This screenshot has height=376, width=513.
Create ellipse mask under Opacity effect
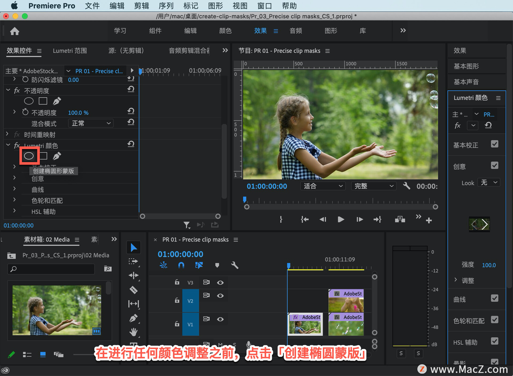click(x=29, y=101)
